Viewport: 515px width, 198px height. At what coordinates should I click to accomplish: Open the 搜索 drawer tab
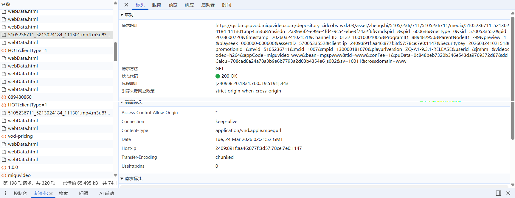pyautogui.click(x=63, y=193)
